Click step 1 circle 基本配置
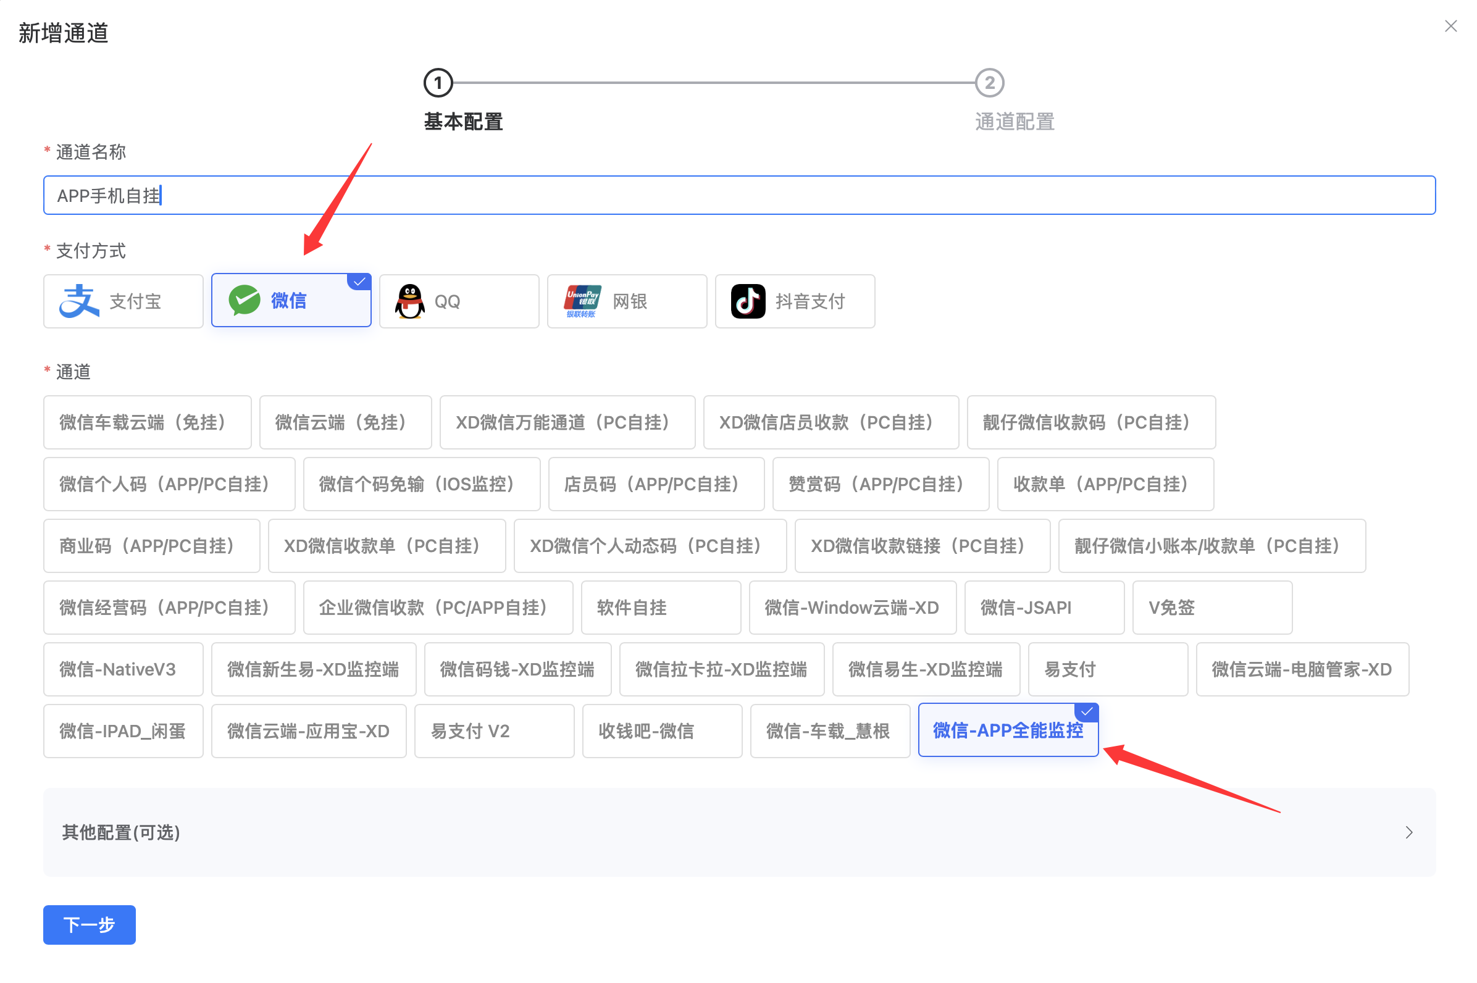This screenshot has width=1477, height=983. tap(438, 83)
